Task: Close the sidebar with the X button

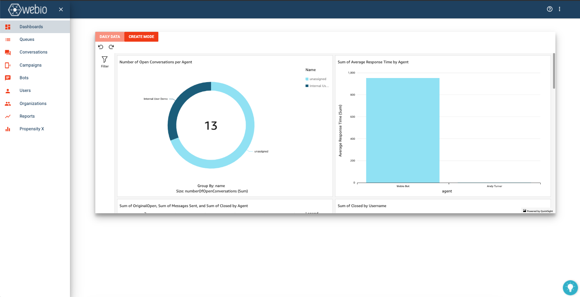Action: point(61,9)
